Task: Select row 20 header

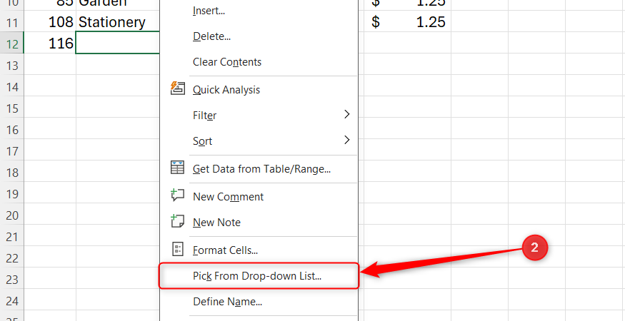Action: (x=12, y=215)
